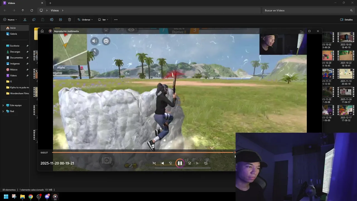The image size is (357, 201).
Task: Open a new File Explorer tab
Action: click(x=50, y=3)
